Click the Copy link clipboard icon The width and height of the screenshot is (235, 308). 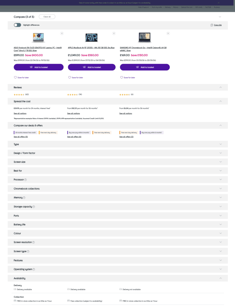pyautogui.click(x=212, y=25)
